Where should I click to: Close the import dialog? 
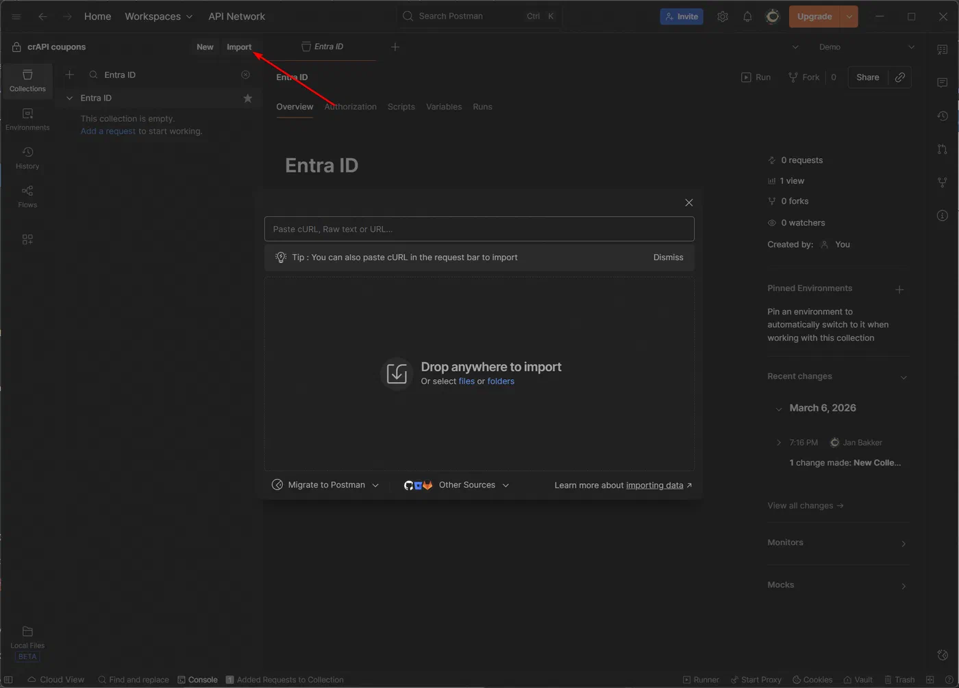tap(689, 203)
